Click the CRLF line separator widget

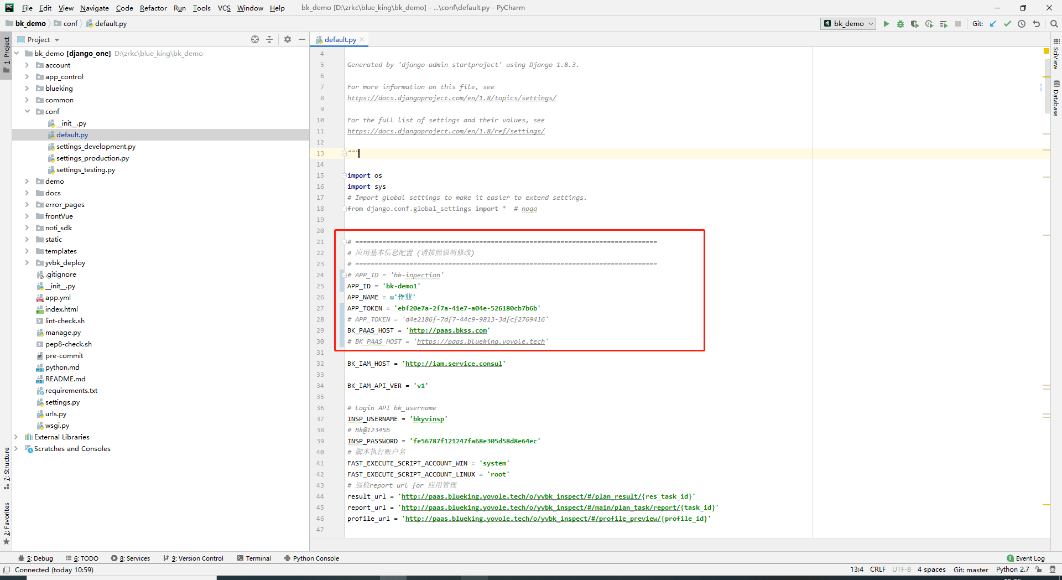tap(877, 569)
